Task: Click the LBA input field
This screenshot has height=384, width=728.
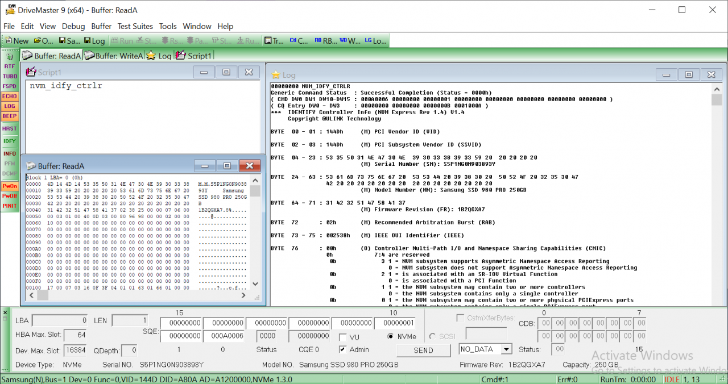Action: click(x=60, y=321)
